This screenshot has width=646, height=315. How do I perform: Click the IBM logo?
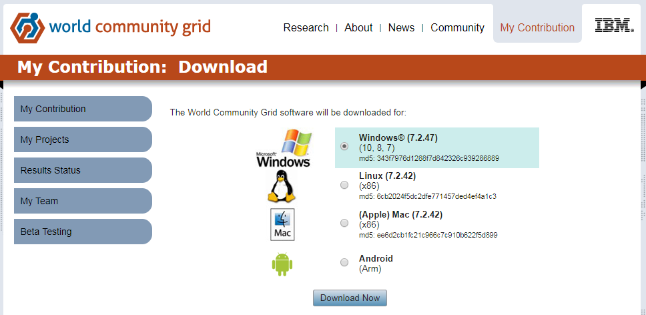[x=614, y=25]
